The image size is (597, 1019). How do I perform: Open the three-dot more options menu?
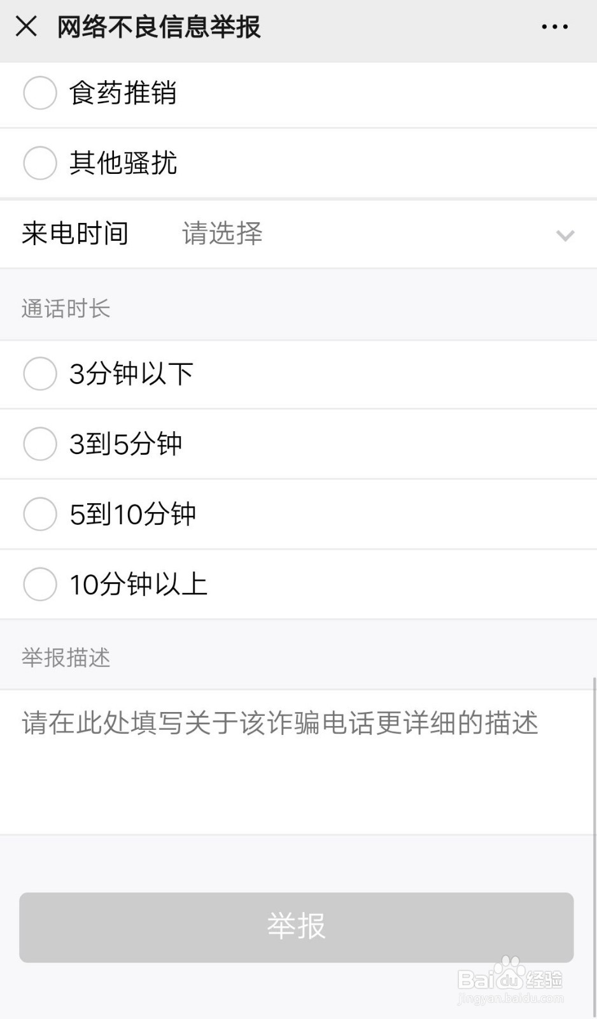coord(554,27)
